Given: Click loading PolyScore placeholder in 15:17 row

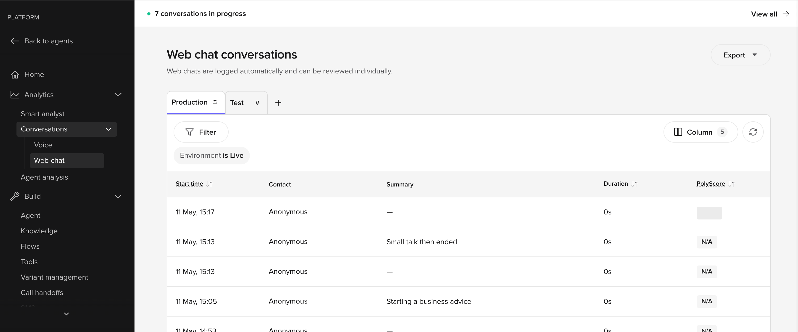Looking at the screenshot, I should pyautogui.click(x=709, y=213).
